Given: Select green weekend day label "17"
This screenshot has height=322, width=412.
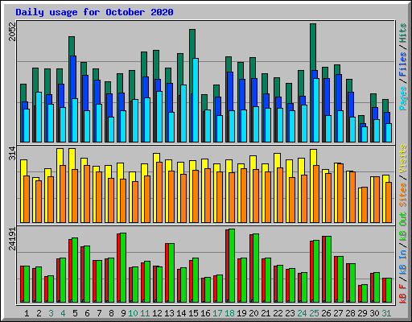Looking at the screenshot, I should point(217,313).
